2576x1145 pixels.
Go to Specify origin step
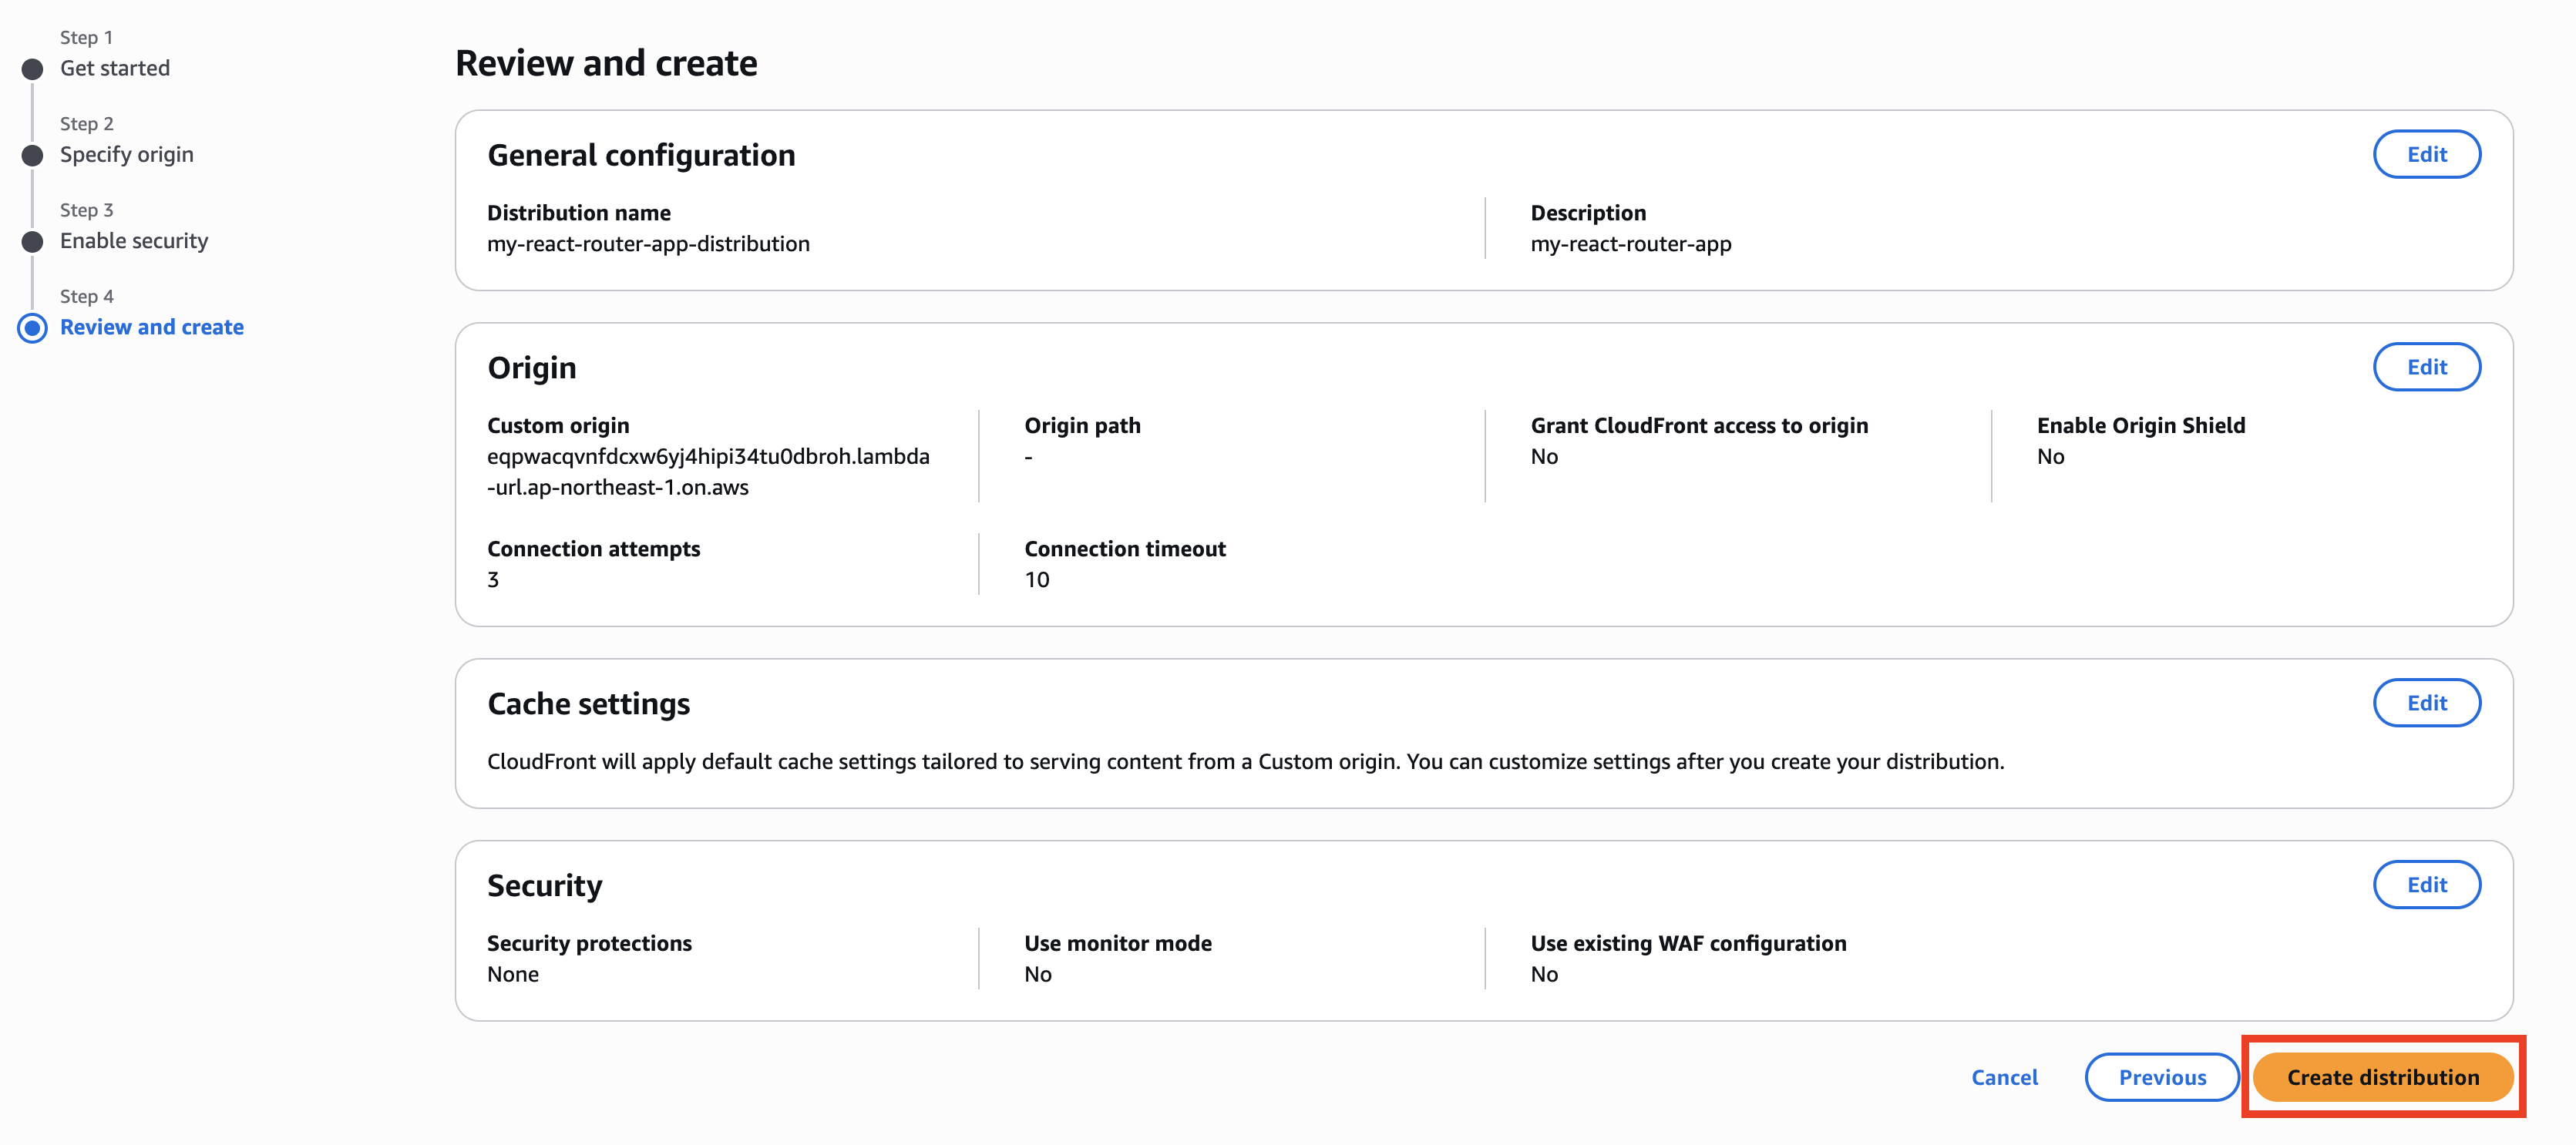pyautogui.click(x=127, y=154)
